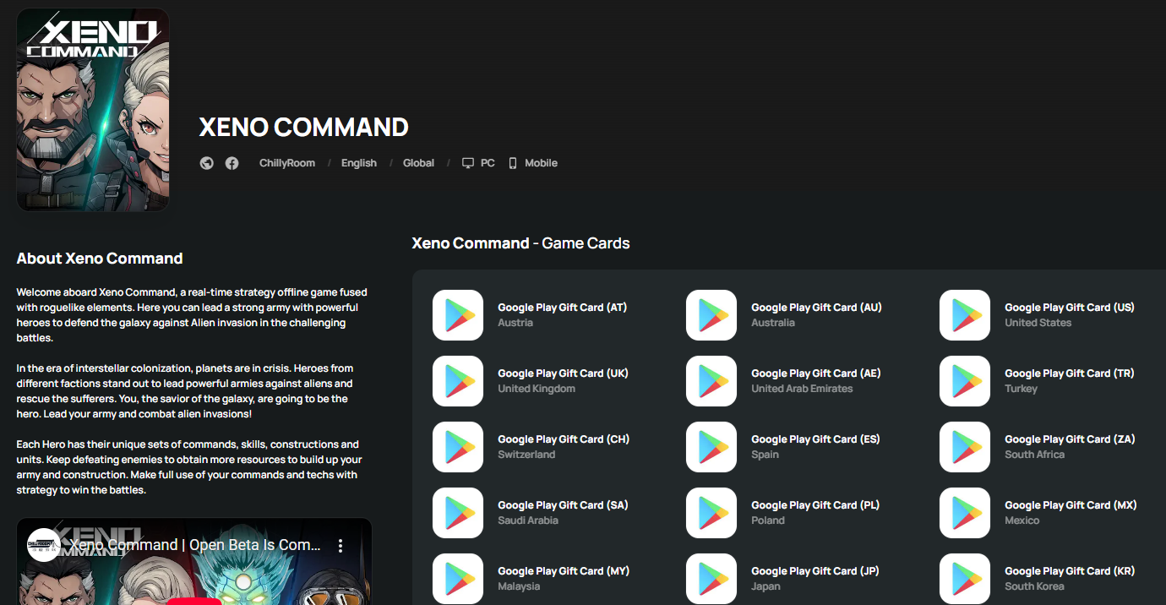Viewport: 1166px width, 605px height.
Task: Open the Mexico Google Play card icon
Action: [x=965, y=513]
